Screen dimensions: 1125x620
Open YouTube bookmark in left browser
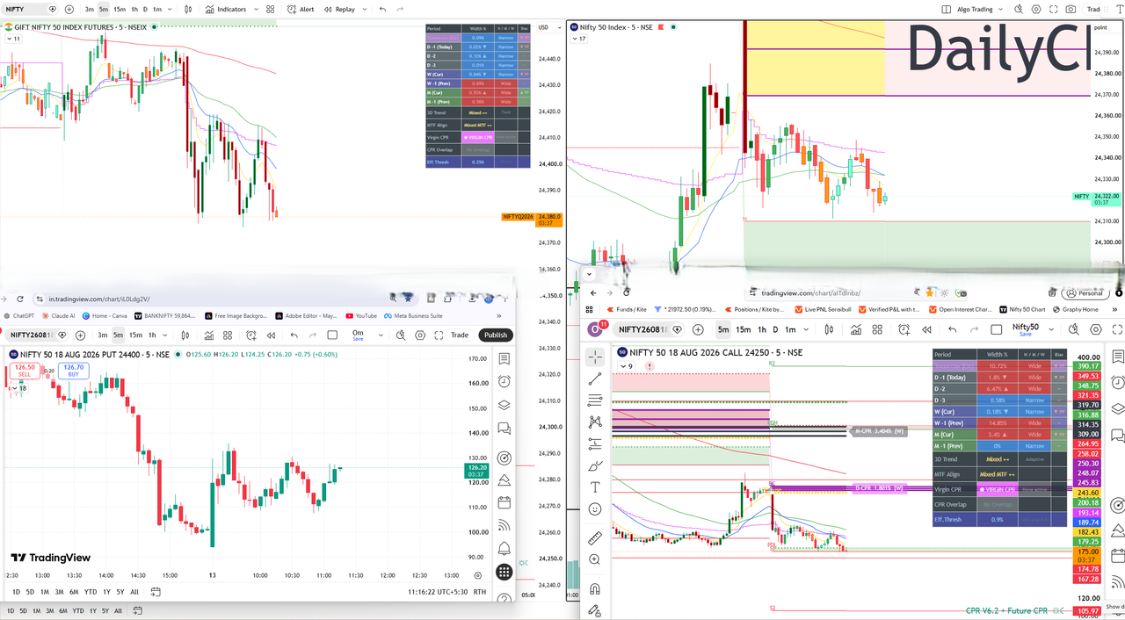coord(361,315)
